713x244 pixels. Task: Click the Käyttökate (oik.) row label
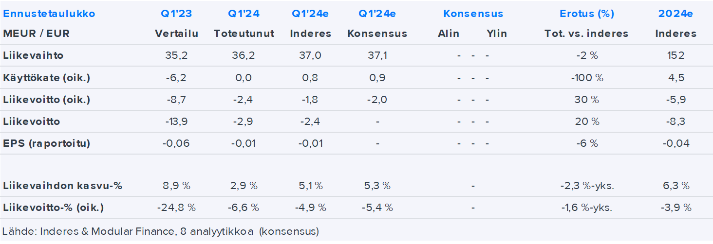[47, 78]
